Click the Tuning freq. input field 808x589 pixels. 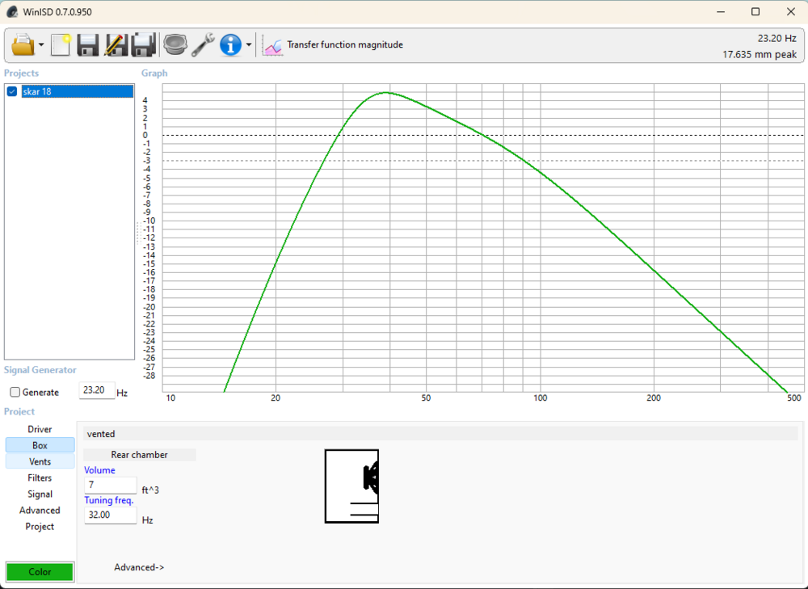(x=110, y=515)
